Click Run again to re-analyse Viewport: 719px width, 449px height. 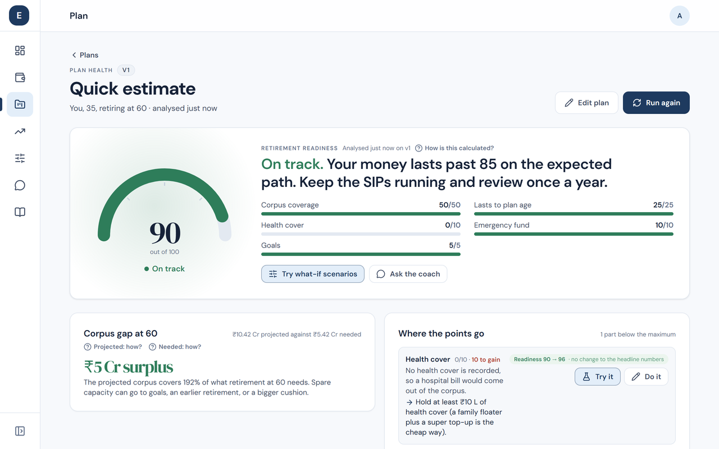656,103
